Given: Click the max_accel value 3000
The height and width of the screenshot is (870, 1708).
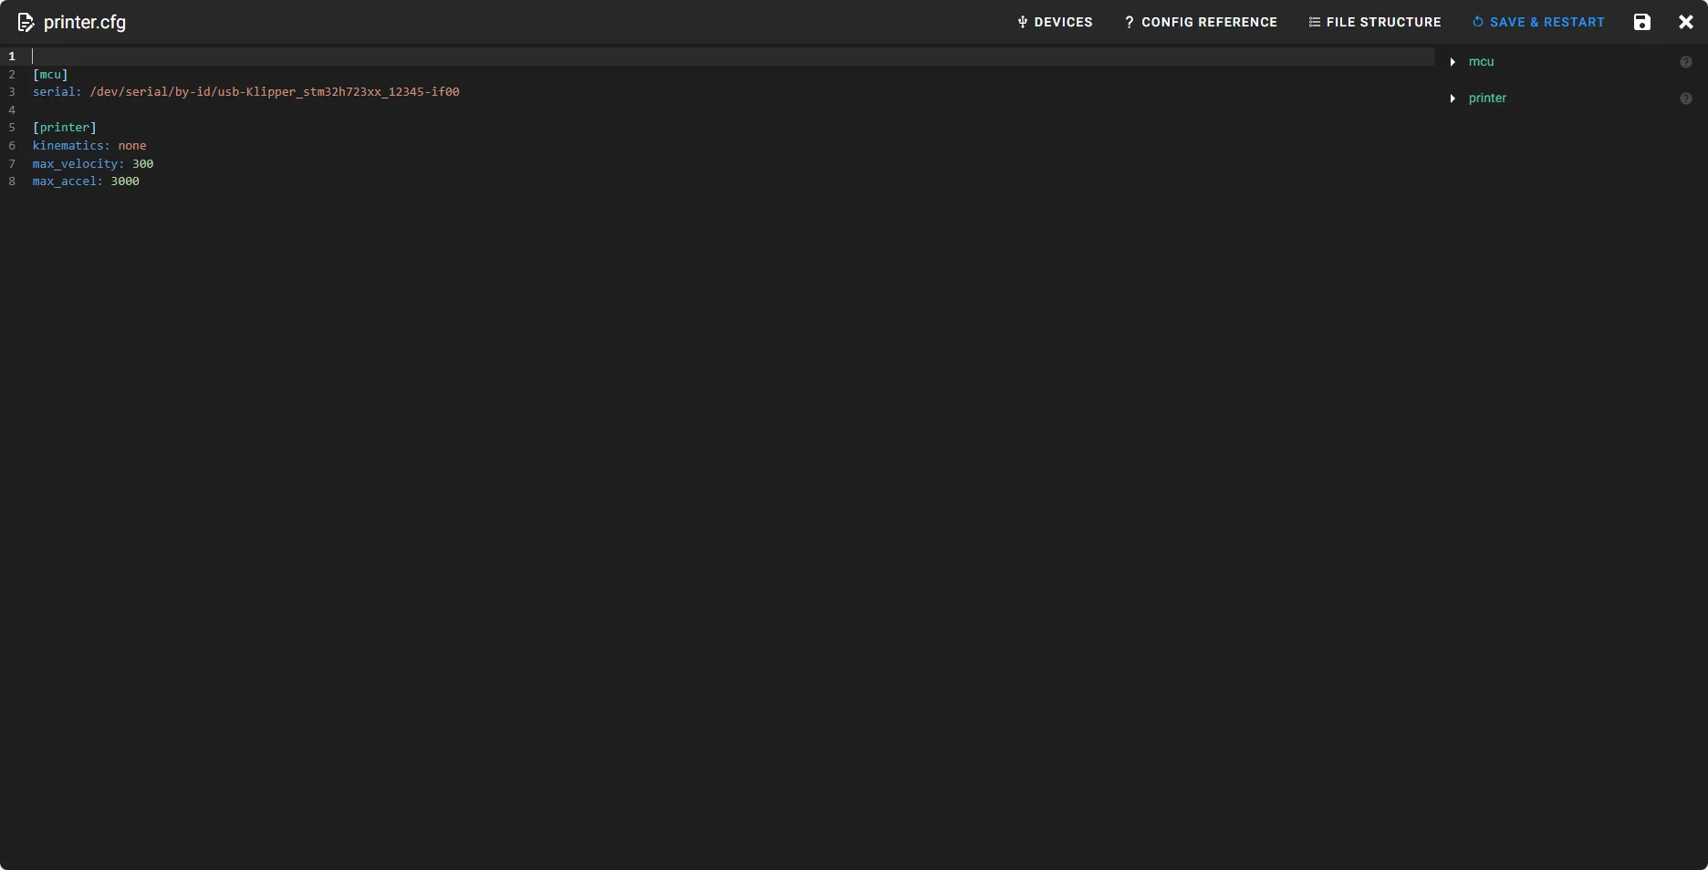Looking at the screenshot, I should pos(125,181).
